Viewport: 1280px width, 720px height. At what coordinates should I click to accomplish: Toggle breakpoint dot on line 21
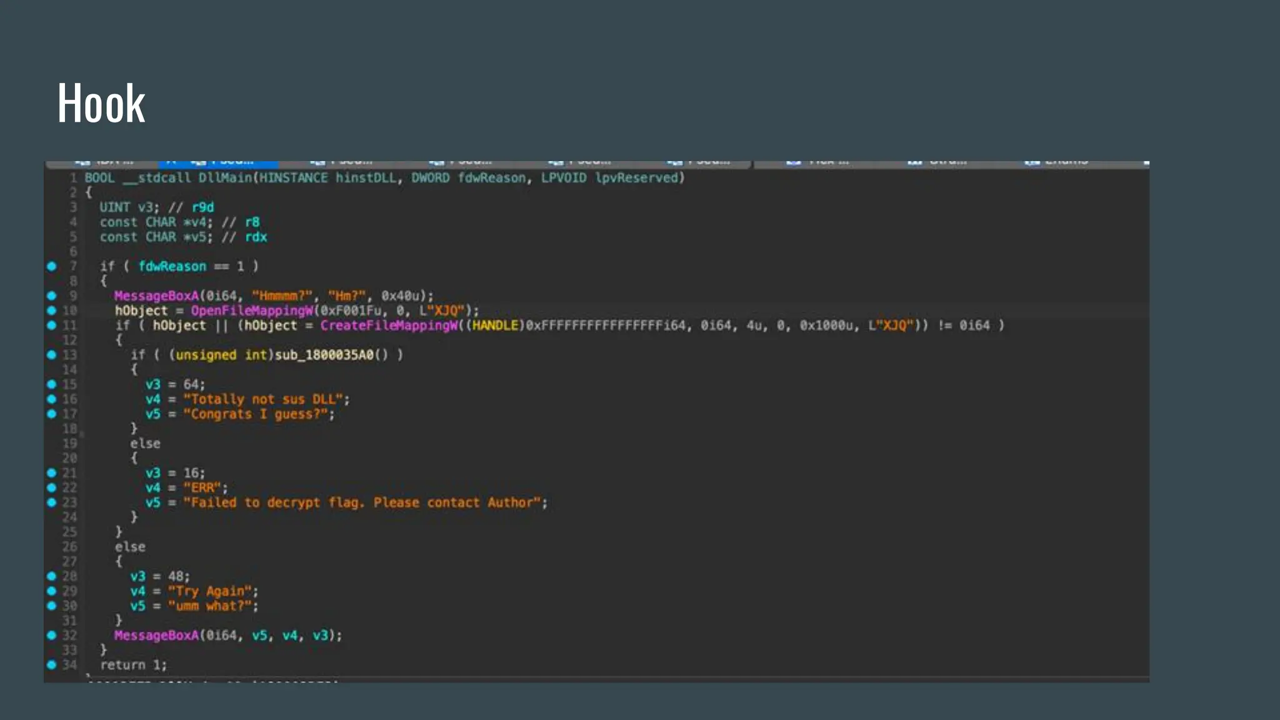coord(52,473)
